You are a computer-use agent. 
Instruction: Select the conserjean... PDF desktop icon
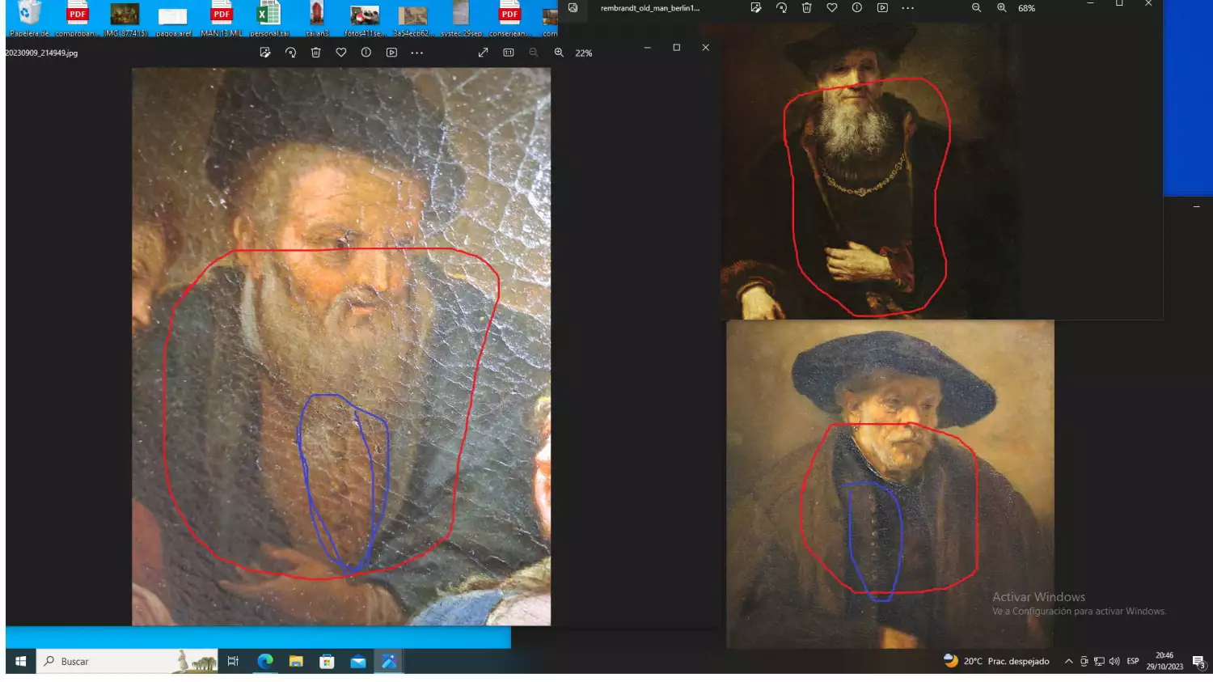[509, 19]
